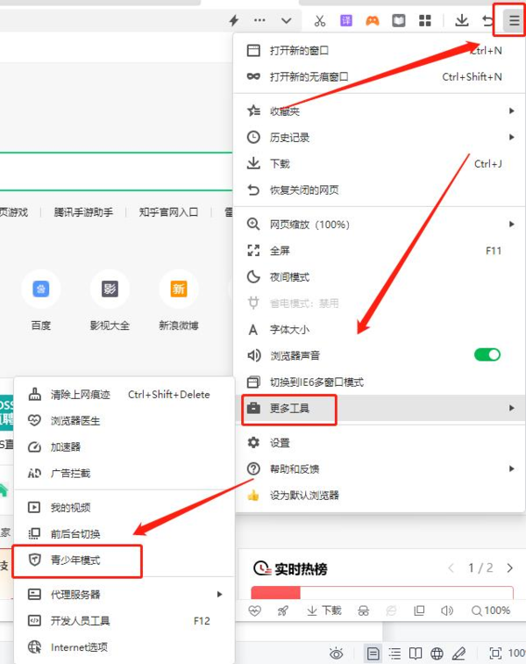Expand the 网页缩放 (100%) submenu arrow

(x=512, y=224)
